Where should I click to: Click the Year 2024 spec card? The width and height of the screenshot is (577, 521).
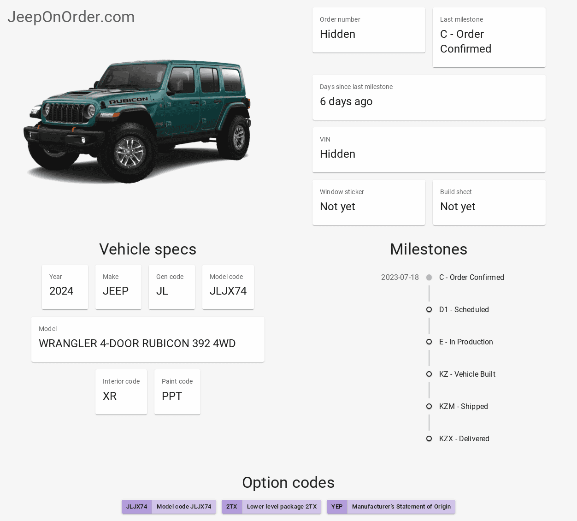[x=65, y=287]
